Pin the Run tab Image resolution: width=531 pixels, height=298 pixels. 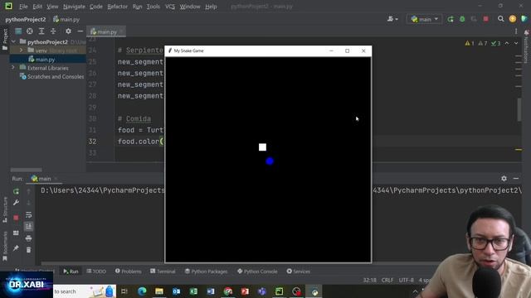click(x=16, y=248)
